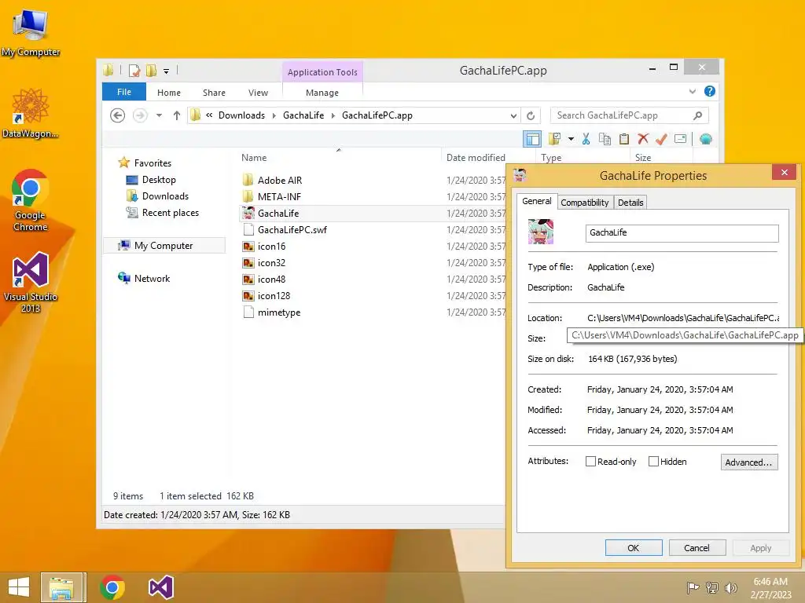The width and height of the screenshot is (805, 603).
Task: Click the Rename box icon in toolbar
Action: [x=680, y=139]
